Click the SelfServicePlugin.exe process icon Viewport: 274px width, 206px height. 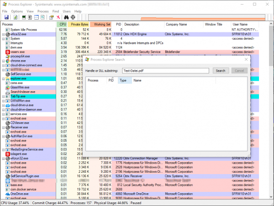click(7, 176)
